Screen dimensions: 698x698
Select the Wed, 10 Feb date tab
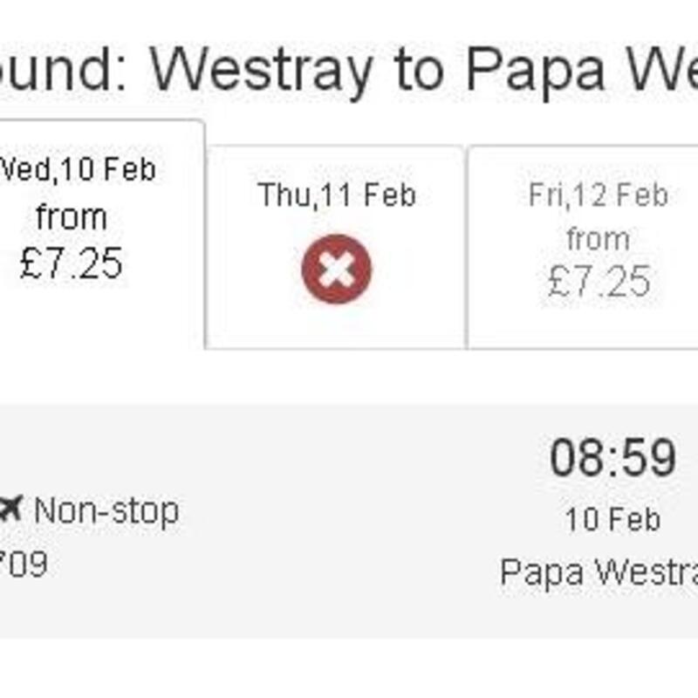[102, 235]
